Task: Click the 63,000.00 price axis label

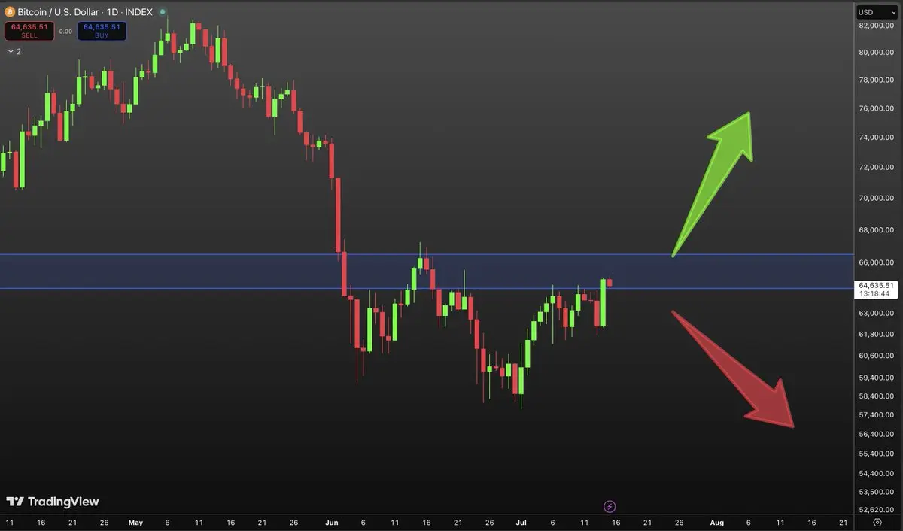Action: click(877, 314)
